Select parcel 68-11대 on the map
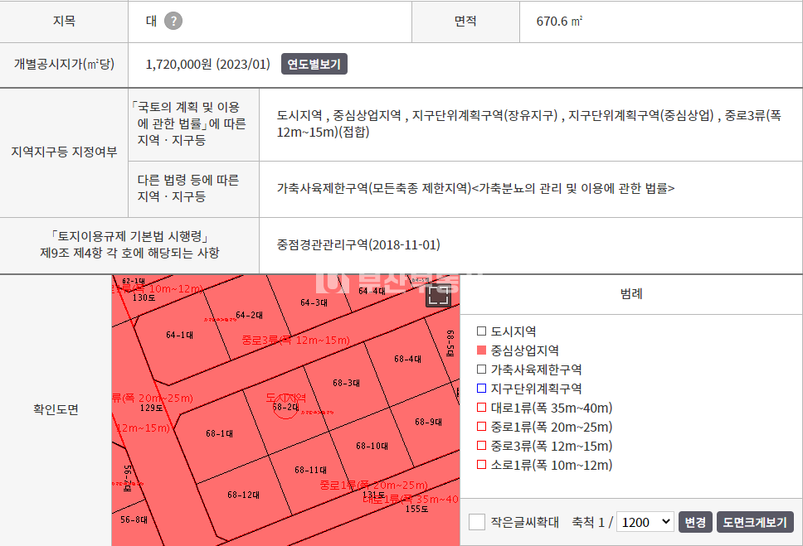 [x=310, y=470]
